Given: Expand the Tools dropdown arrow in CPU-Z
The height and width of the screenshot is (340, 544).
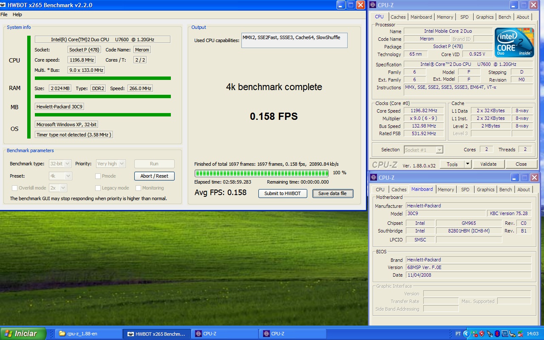Looking at the screenshot, I should 467,164.
